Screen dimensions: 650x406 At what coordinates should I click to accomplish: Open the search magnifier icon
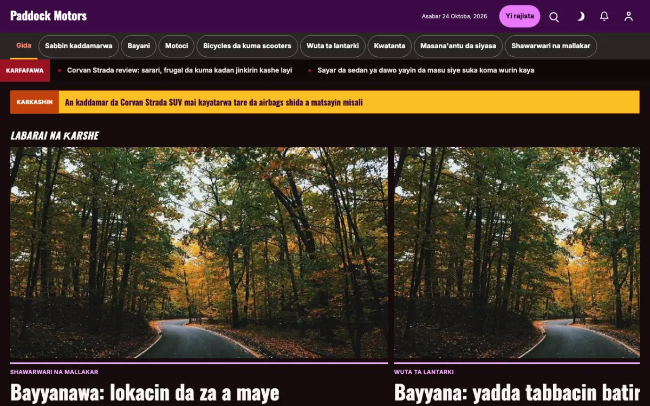554,16
